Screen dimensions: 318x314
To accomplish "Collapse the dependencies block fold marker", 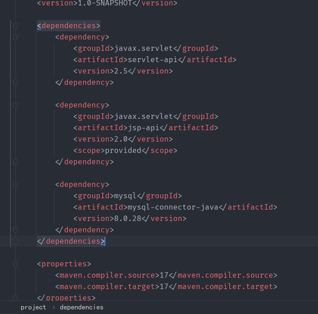I will pos(15,25).
